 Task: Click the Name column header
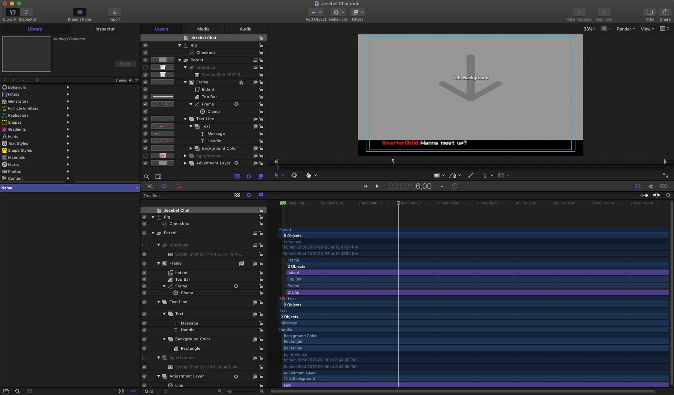tap(70, 188)
